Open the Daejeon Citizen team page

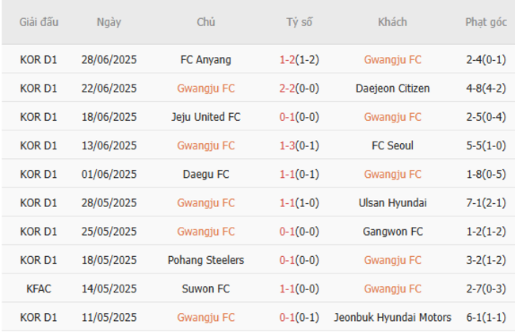[x=393, y=89]
